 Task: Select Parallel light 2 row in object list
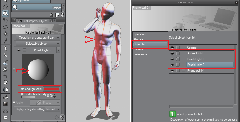coord(201,65)
